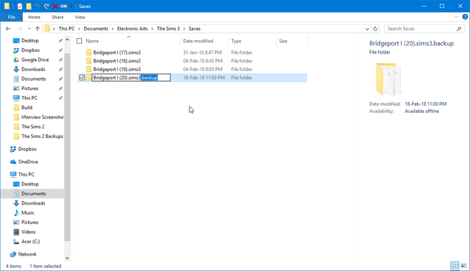This screenshot has height=271, width=470.
Task: Go up one folder level arrow
Action: 38,29
